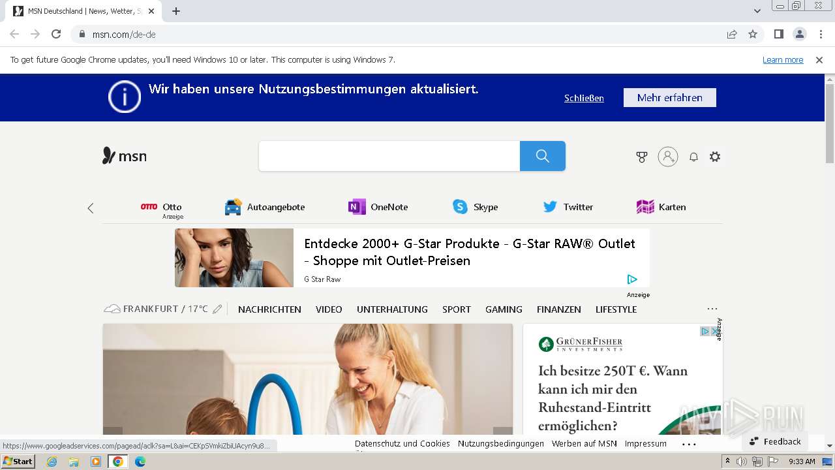Image resolution: width=835 pixels, height=470 pixels.
Task: Bookmark this tab with the star
Action: point(753,34)
